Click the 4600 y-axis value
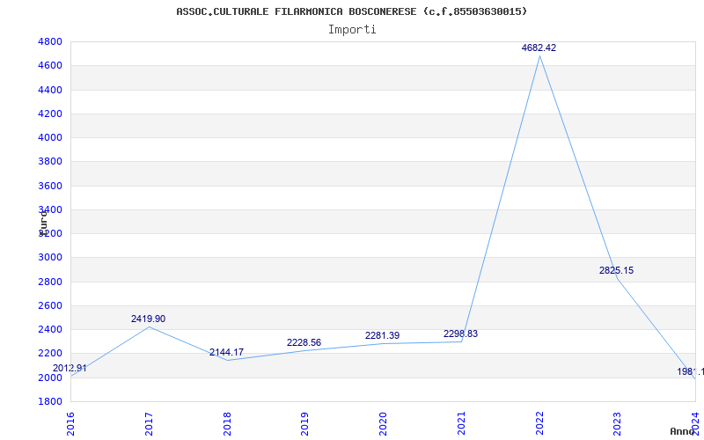This screenshot has width=704, height=440. (x=50, y=65)
